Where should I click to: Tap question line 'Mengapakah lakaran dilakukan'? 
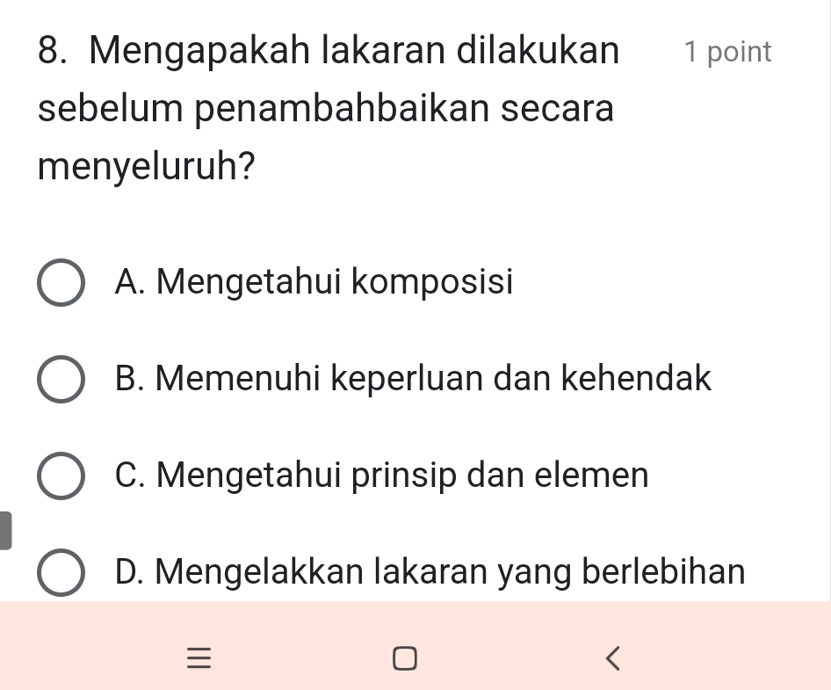tap(353, 51)
